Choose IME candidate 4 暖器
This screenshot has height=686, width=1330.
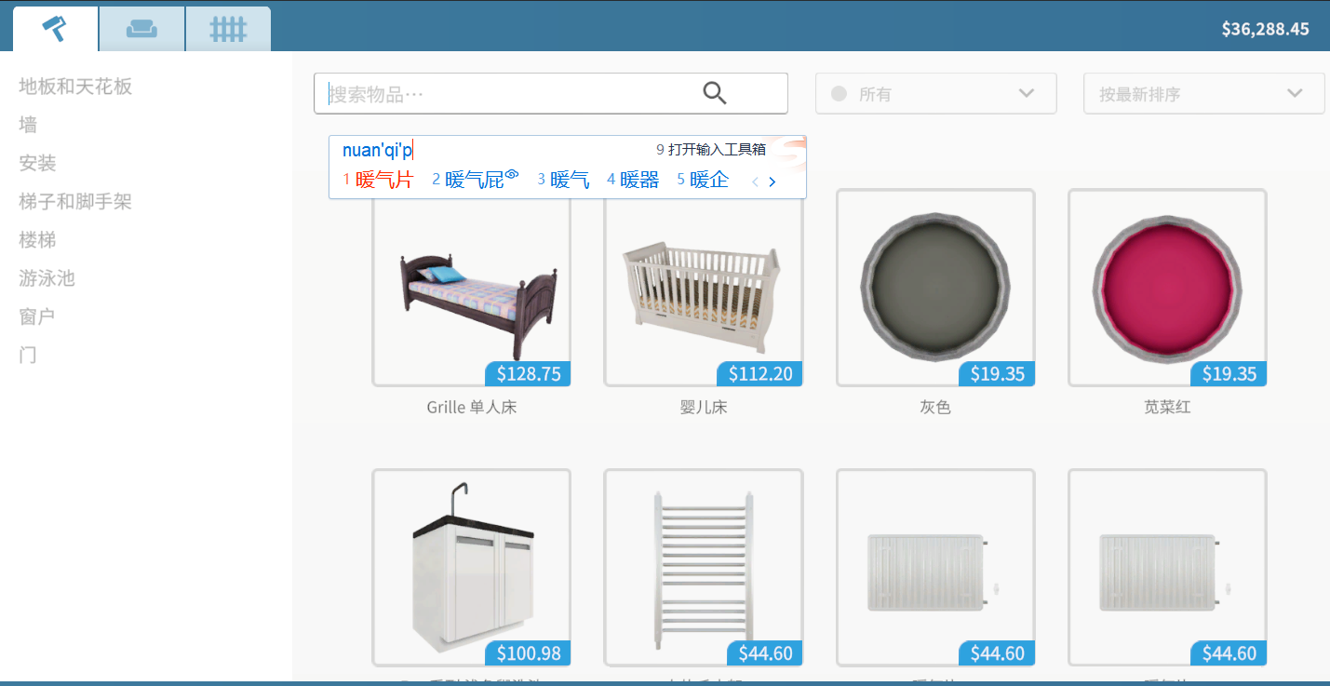point(633,180)
